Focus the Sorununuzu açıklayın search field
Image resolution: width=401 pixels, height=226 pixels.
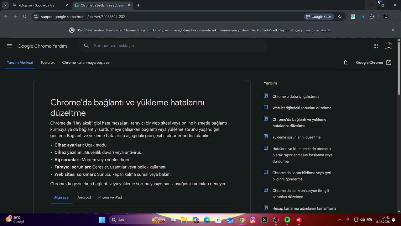[x=173, y=46]
